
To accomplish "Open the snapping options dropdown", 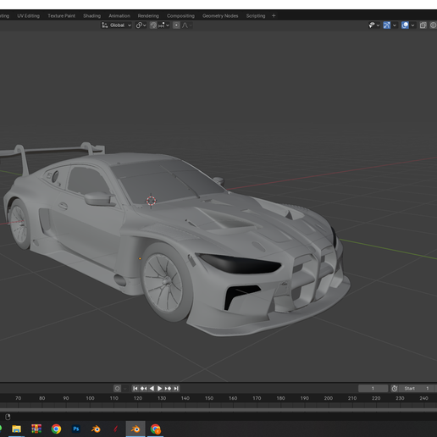I will (163, 25).
